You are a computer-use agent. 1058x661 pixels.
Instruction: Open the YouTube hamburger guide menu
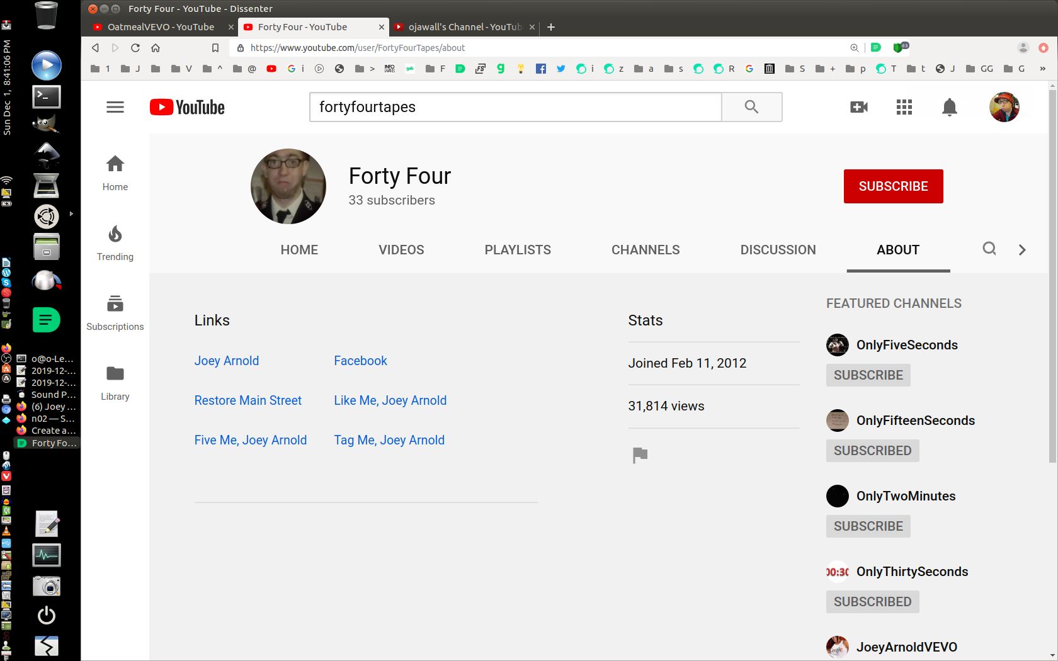click(115, 107)
